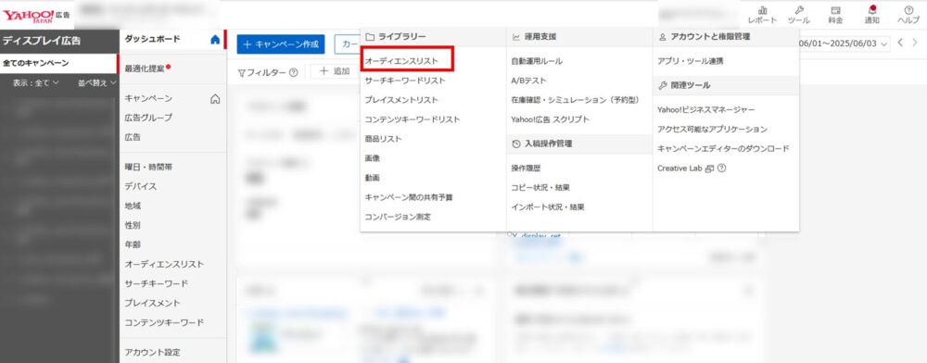Open キャンペーンエディターのダウンロード link
This screenshot has height=363, width=927.
click(x=723, y=149)
